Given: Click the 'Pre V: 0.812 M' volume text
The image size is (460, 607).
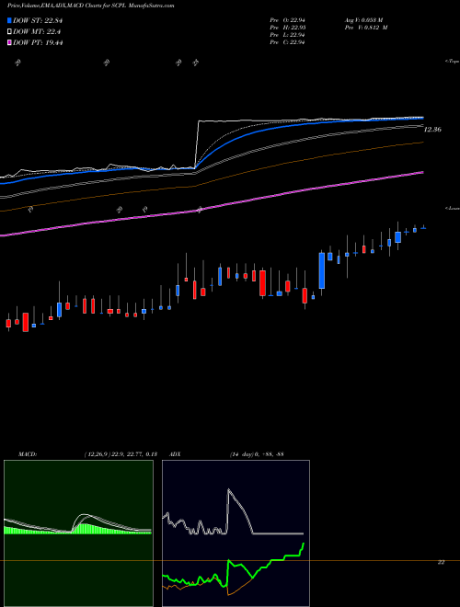Looking at the screenshot, I should [x=365, y=28].
